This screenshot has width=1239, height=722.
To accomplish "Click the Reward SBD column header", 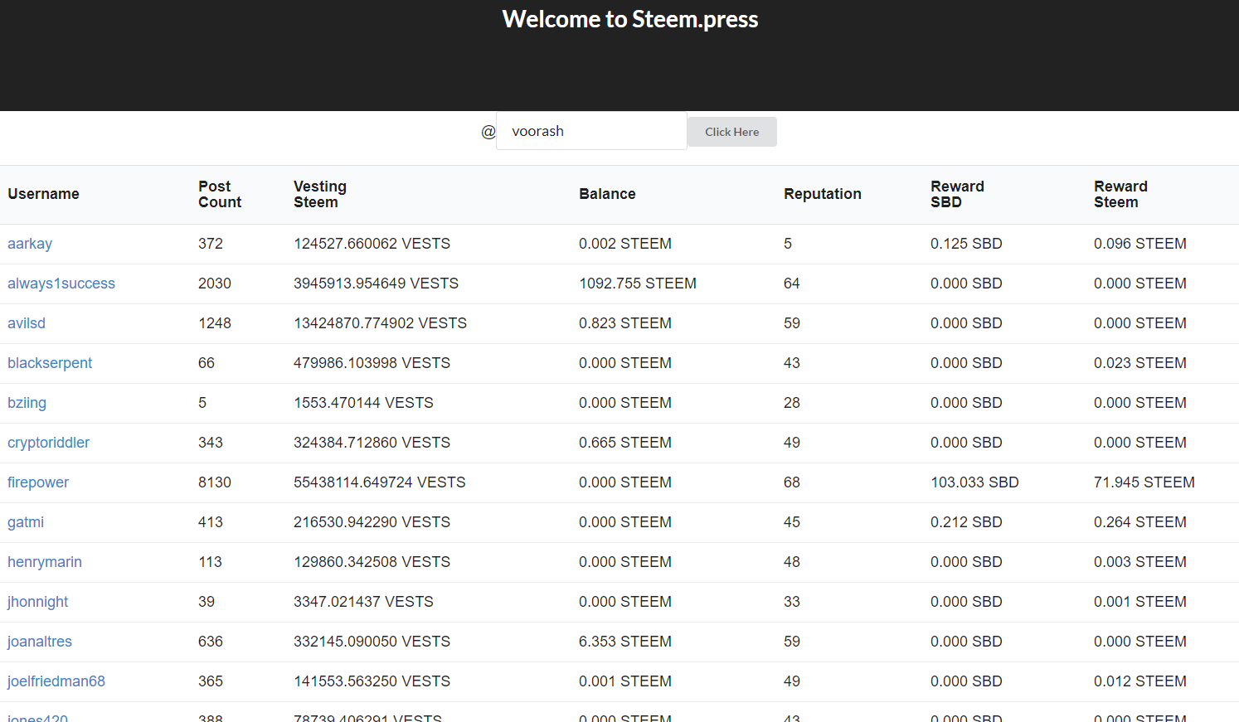I will pos(957,194).
